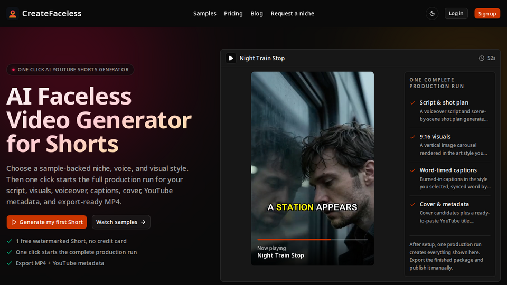This screenshot has height=285, width=507.
Task: Click ONE COMPLETE PRODUCTION RUN heading
Action: tap(437, 83)
